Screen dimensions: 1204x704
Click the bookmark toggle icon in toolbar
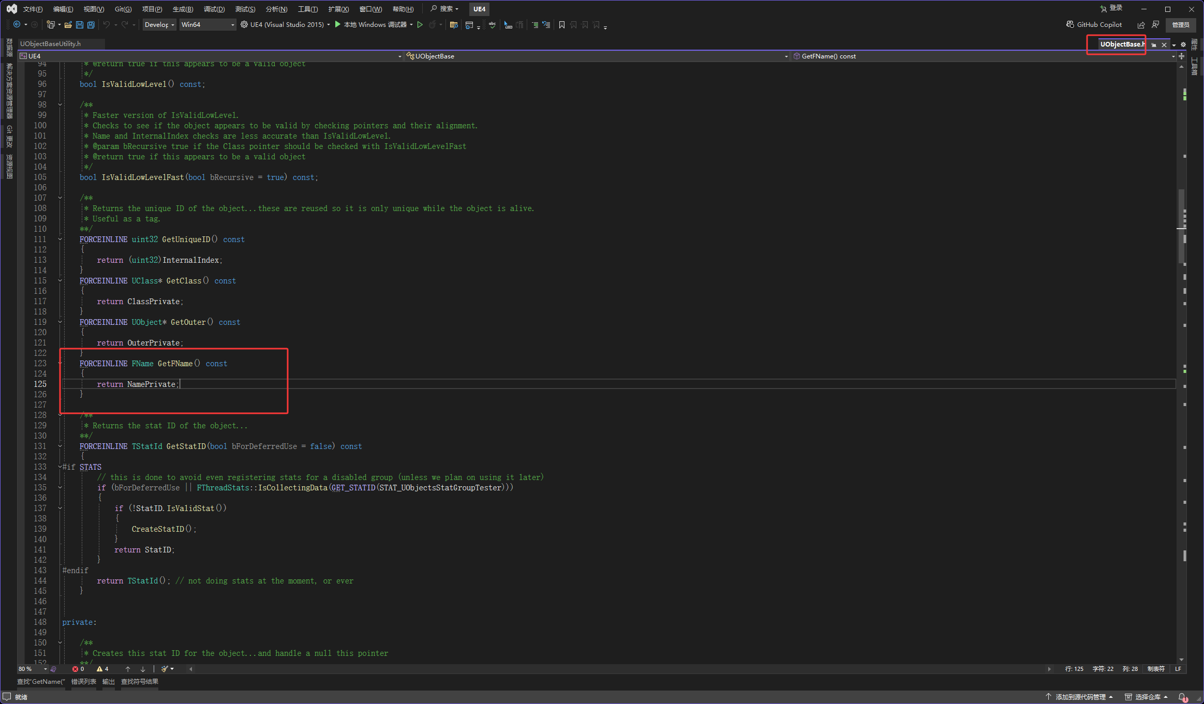point(562,25)
